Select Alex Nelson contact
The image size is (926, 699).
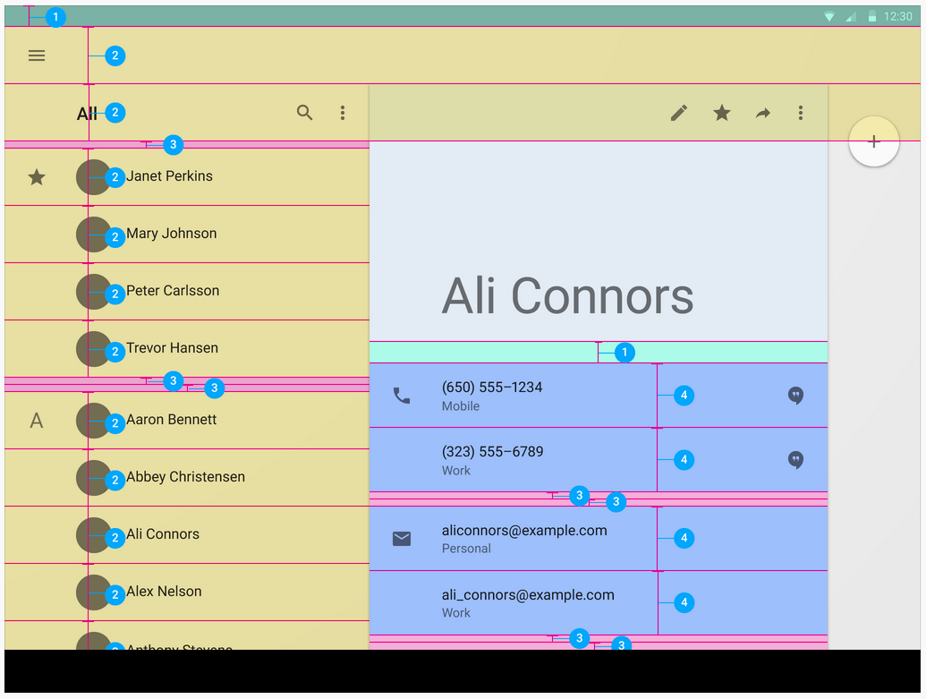187,592
